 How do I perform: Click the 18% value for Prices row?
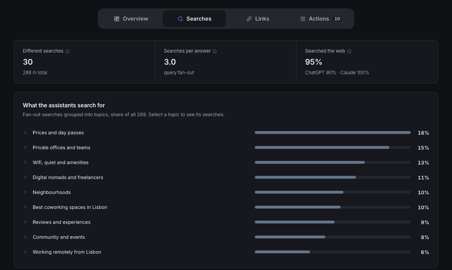[423, 133]
